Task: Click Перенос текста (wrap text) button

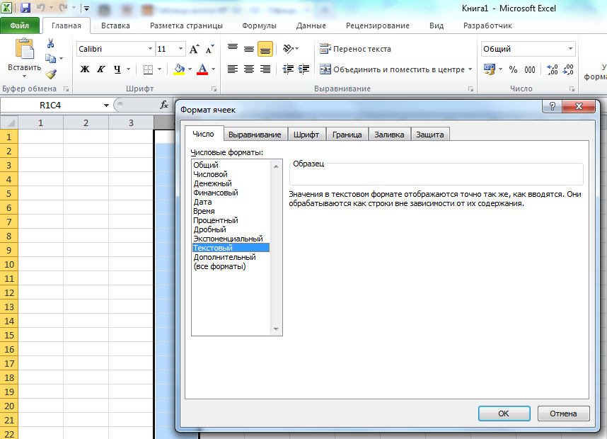Action: pos(355,49)
